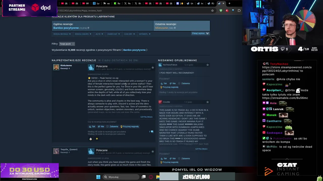Click the star icon on NoThisIsPatrick's review

207,65
